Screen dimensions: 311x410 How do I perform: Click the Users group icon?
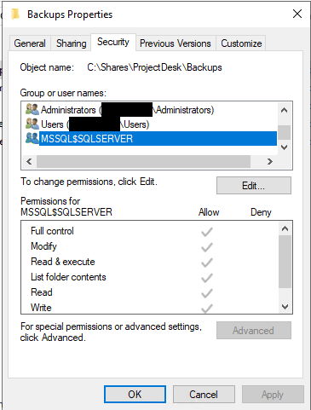click(32, 124)
